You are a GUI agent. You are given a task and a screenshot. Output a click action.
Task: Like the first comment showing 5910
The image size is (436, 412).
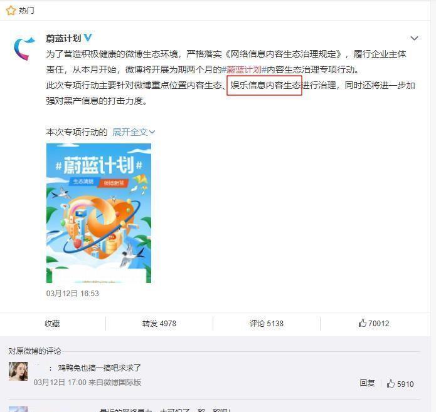(x=400, y=384)
